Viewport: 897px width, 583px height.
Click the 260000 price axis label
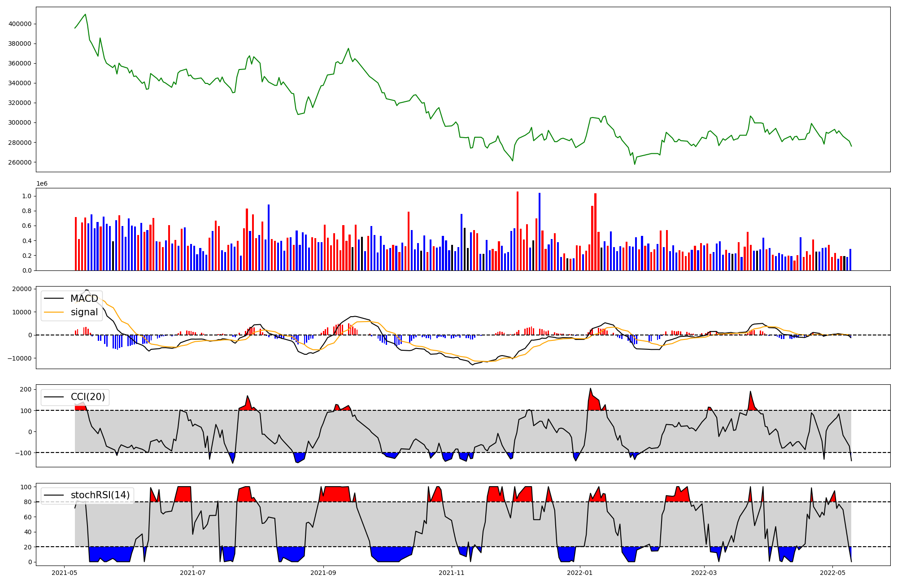[x=20, y=162]
